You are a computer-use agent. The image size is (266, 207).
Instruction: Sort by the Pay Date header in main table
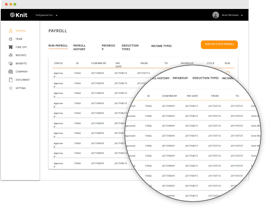[119, 65]
